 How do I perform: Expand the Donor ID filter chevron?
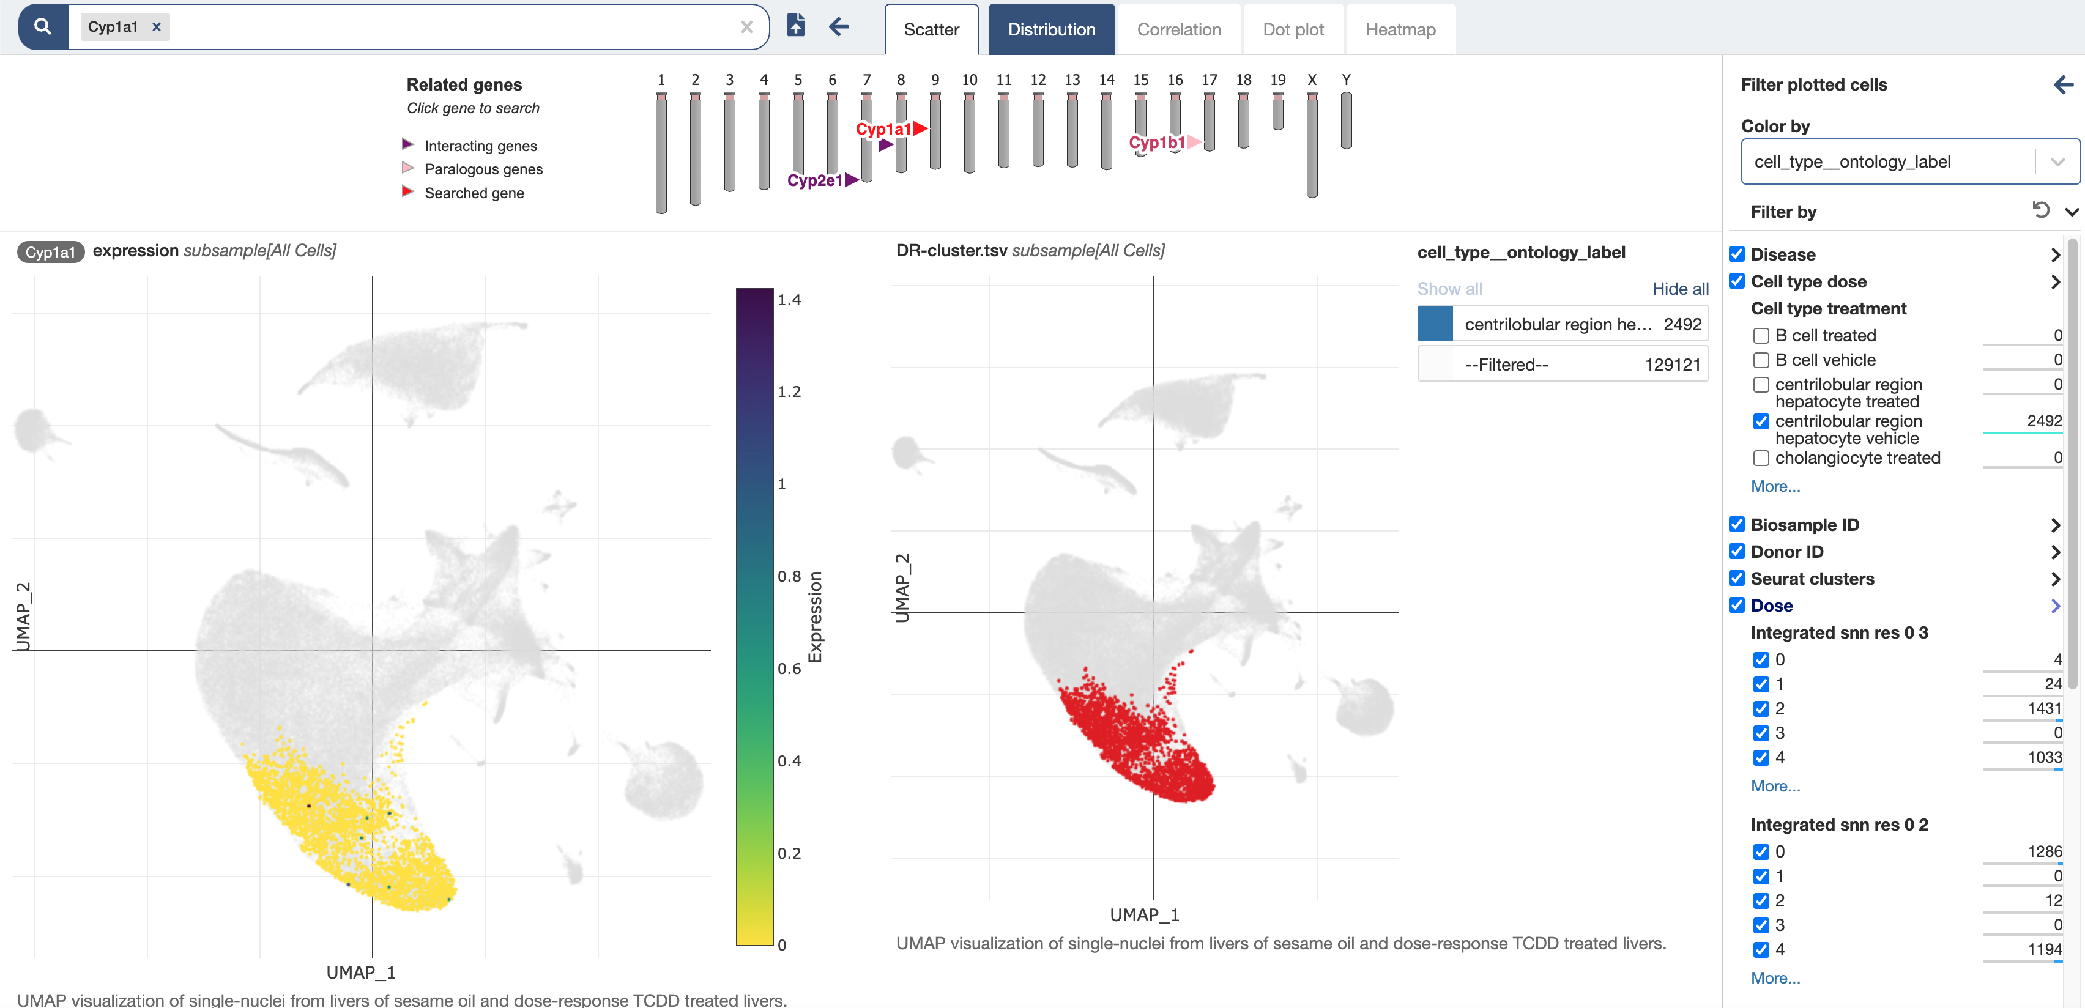[x=2055, y=552]
